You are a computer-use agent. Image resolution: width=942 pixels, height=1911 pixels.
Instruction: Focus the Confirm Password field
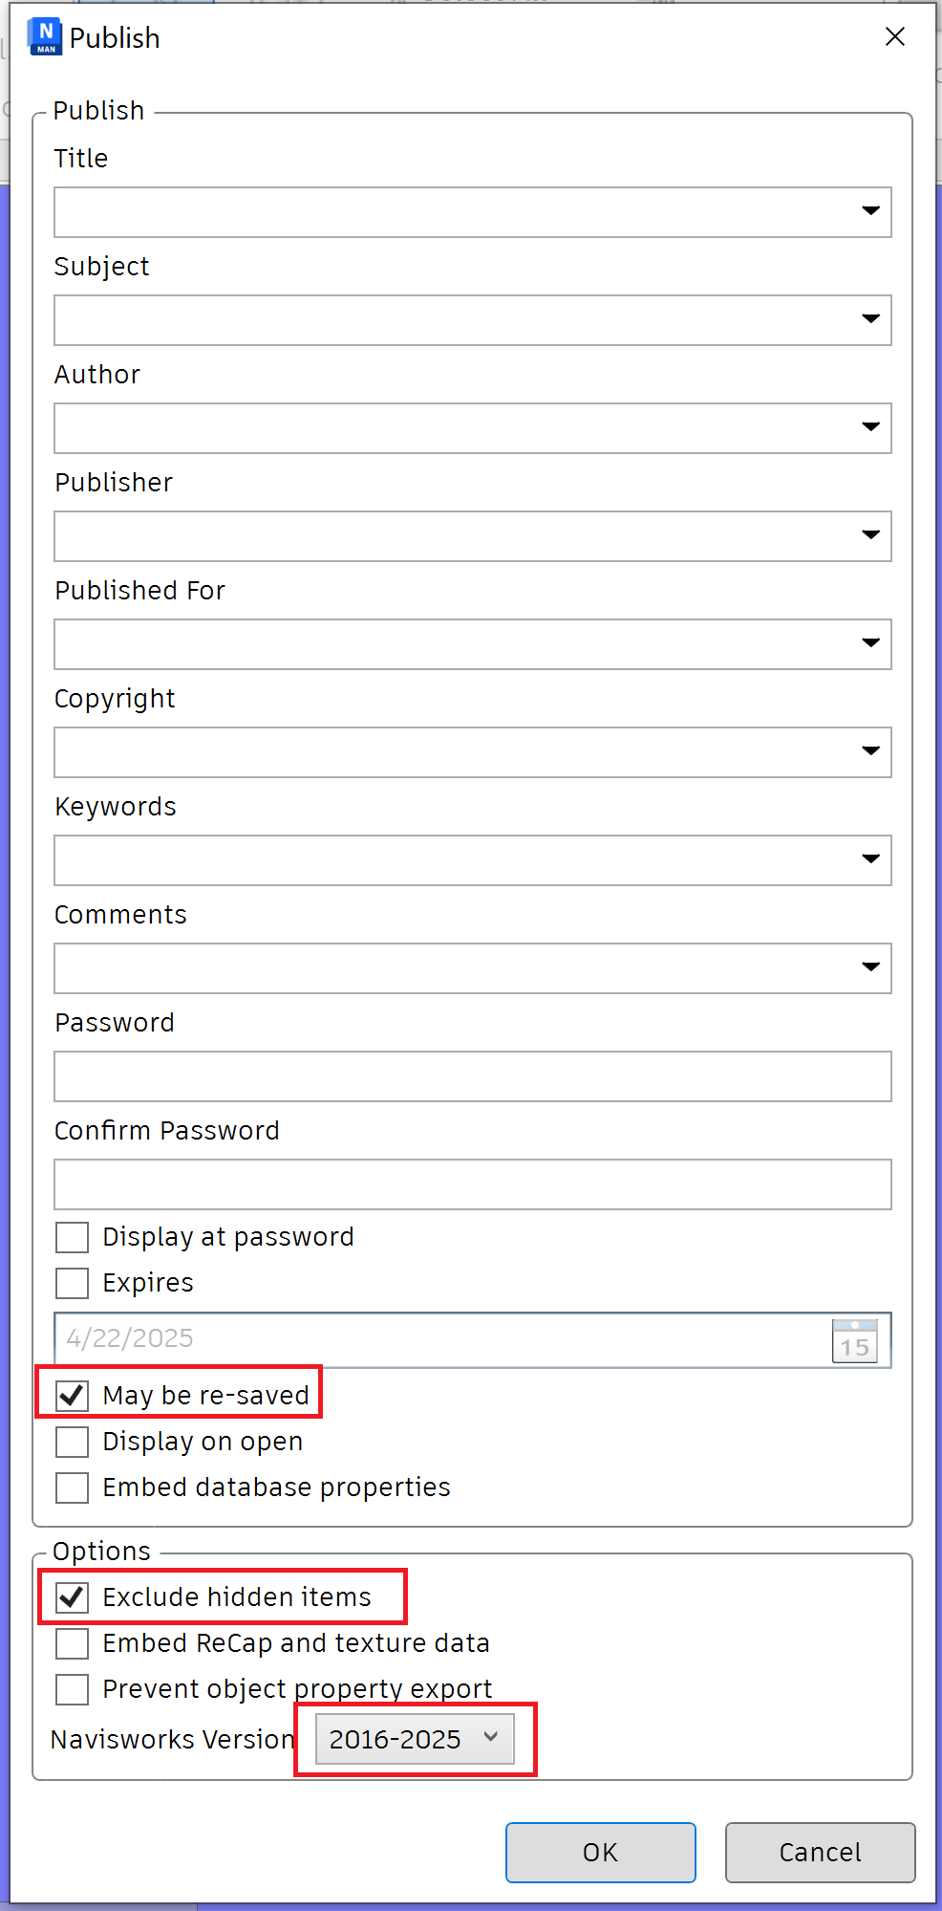472,1184
